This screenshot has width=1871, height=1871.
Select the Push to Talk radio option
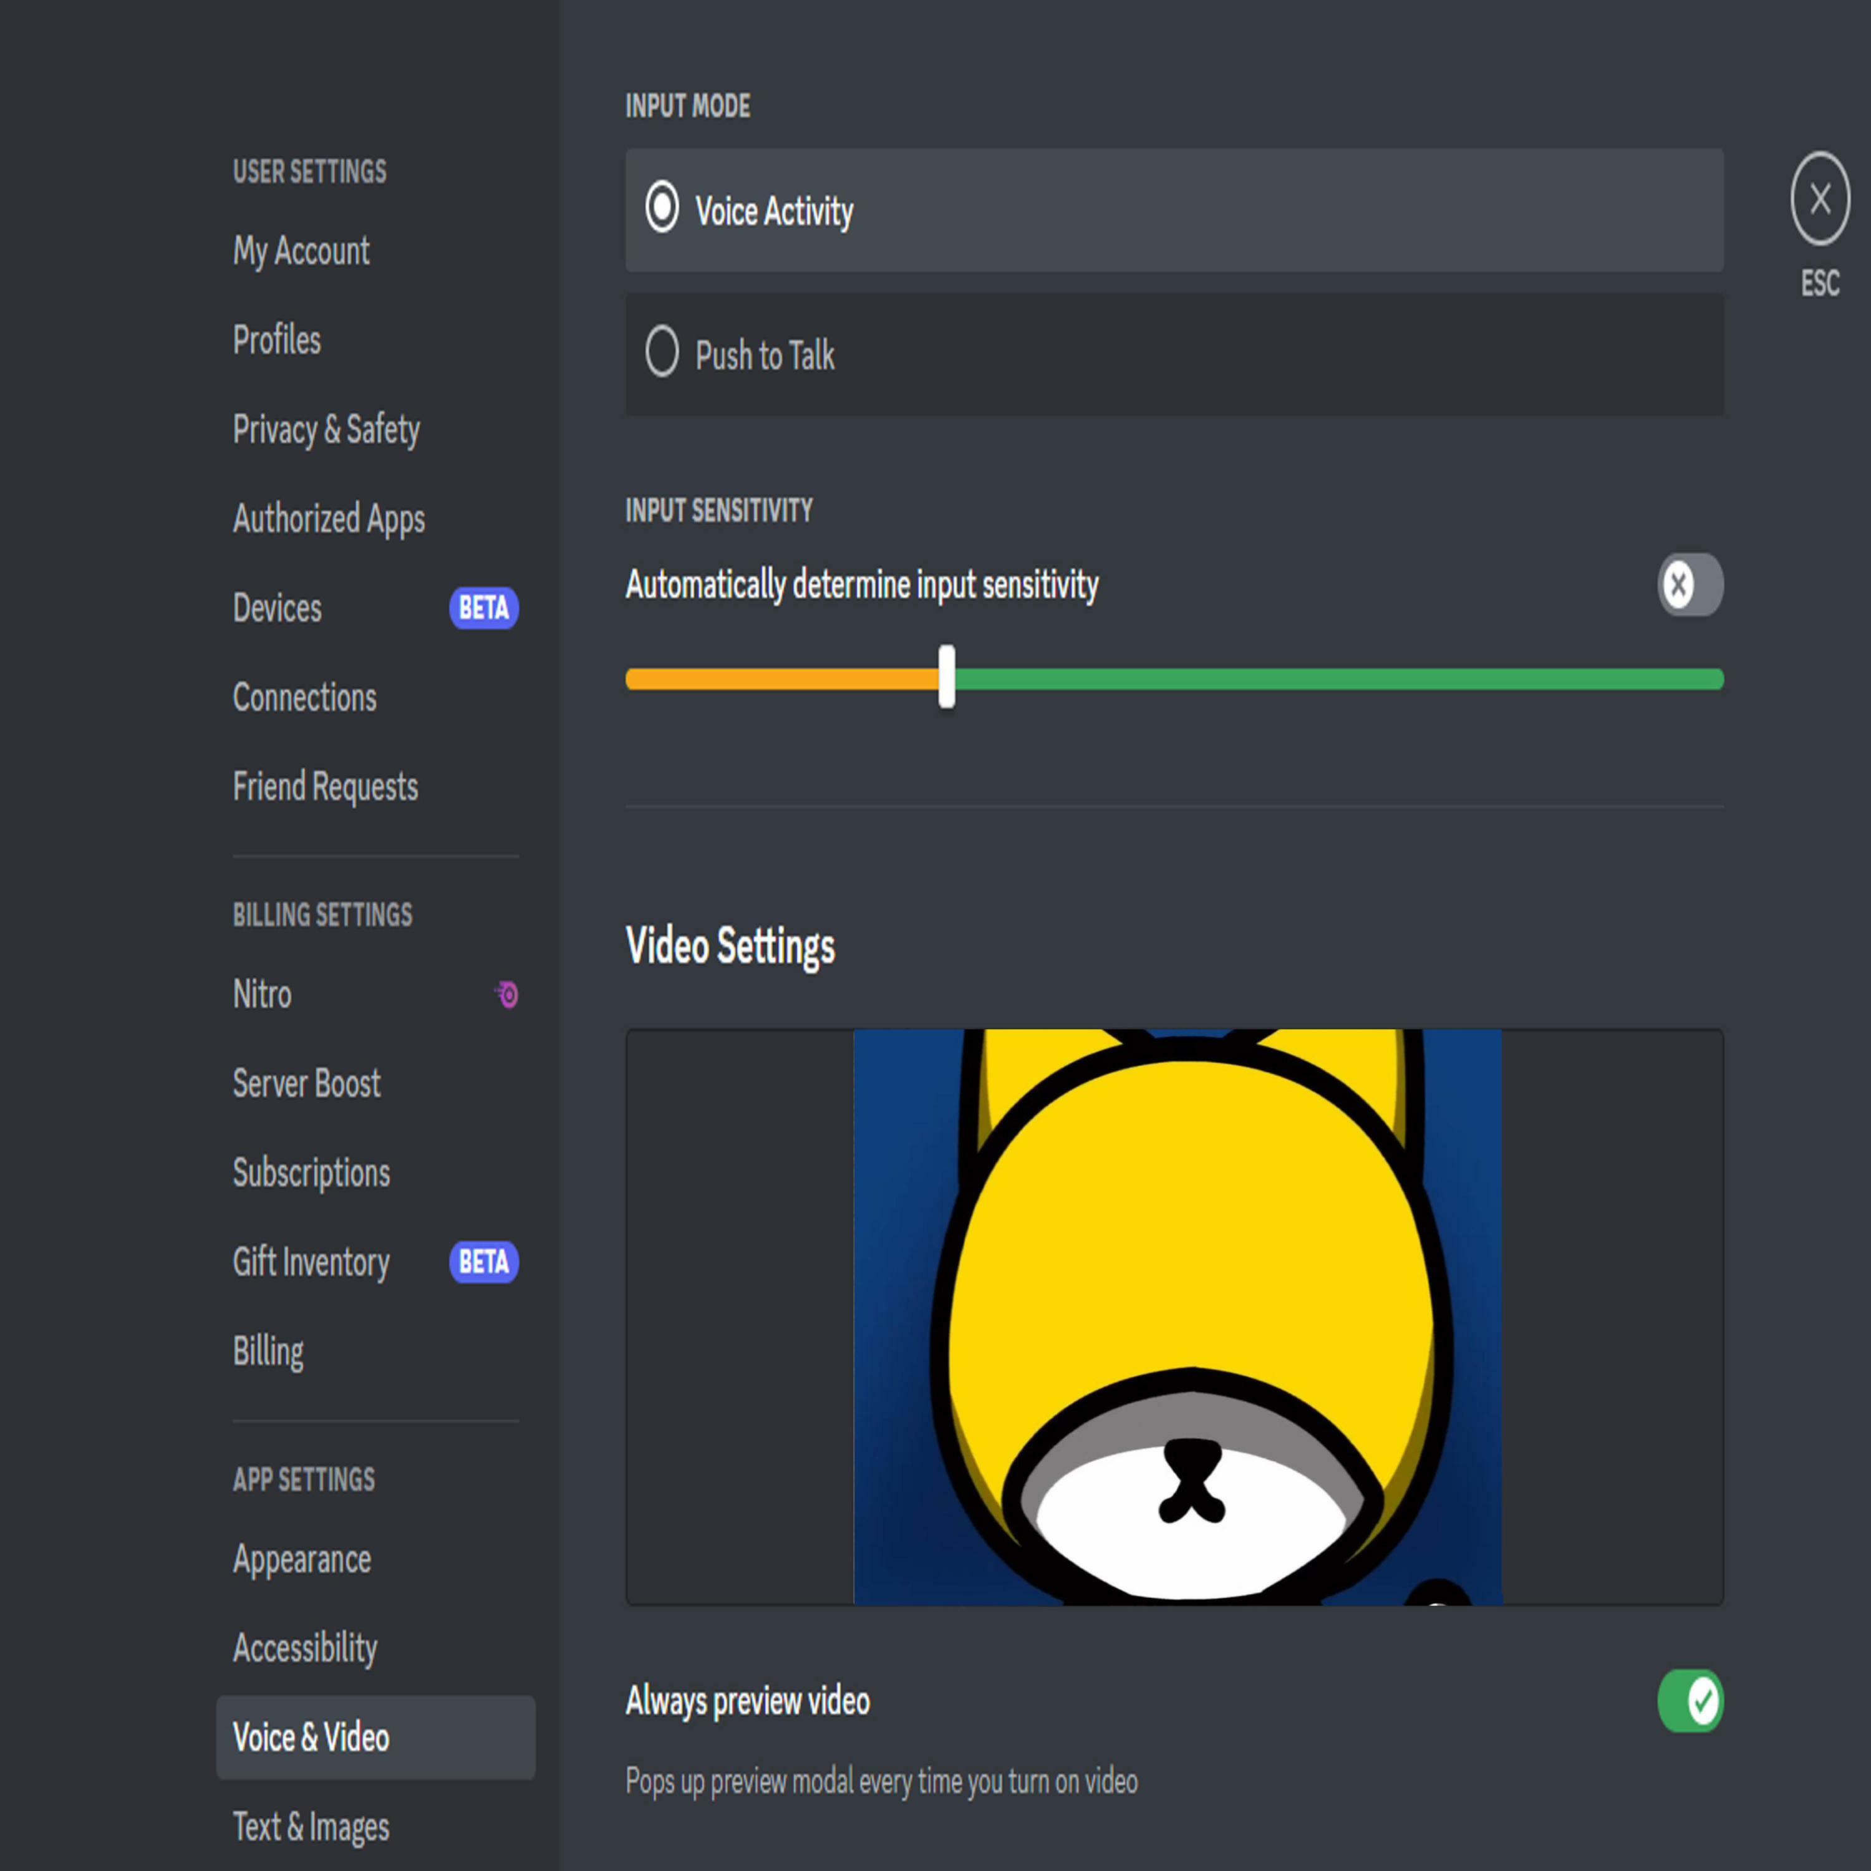click(x=662, y=352)
